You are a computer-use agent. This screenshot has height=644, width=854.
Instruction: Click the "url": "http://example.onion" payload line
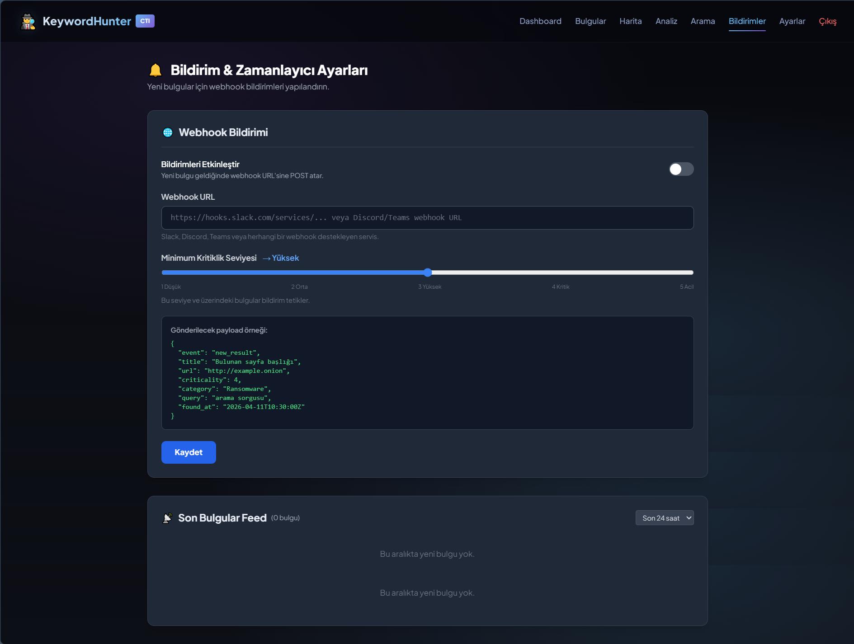(x=234, y=371)
